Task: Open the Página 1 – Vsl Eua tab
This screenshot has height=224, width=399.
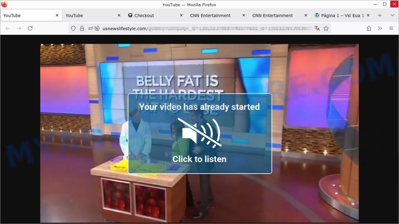Action: (x=339, y=16)
